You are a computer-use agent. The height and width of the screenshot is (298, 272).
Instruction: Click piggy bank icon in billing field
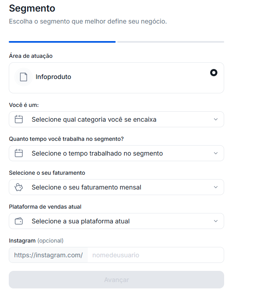point(19,187)
